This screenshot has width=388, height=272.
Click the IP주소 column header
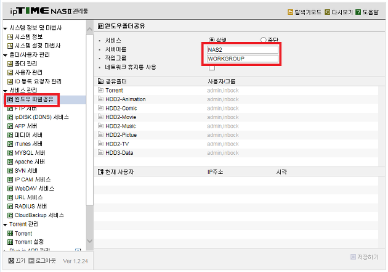[215, 171]
